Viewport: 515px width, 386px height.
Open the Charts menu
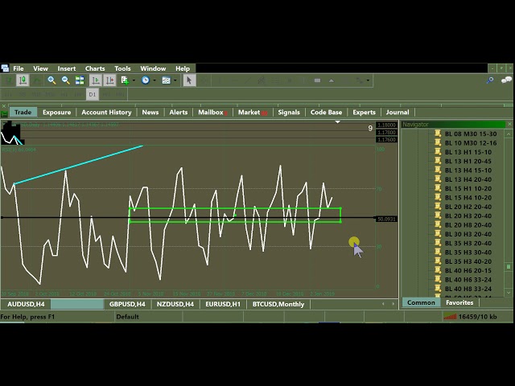[x=95, y=68]
